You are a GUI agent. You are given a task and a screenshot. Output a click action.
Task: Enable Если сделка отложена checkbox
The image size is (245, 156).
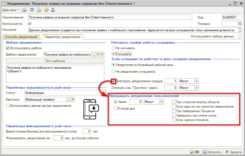pyautogui.click(x=174, y=120)
